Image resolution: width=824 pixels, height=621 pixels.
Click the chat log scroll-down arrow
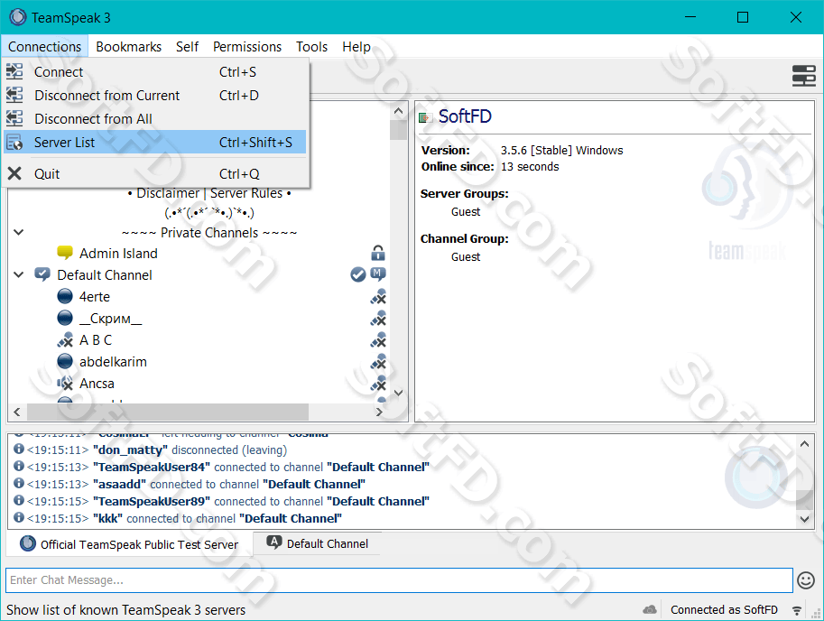(x=804, y=519)
